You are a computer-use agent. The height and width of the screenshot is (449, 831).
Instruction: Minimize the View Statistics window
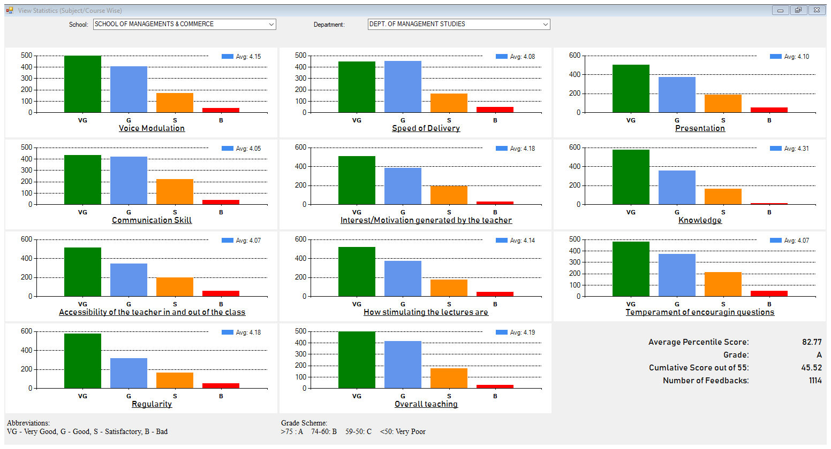(x=780, y=10)
